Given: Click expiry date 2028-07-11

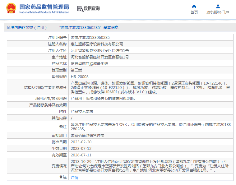Looking at the screenshot, I should (x=81, y=155).
